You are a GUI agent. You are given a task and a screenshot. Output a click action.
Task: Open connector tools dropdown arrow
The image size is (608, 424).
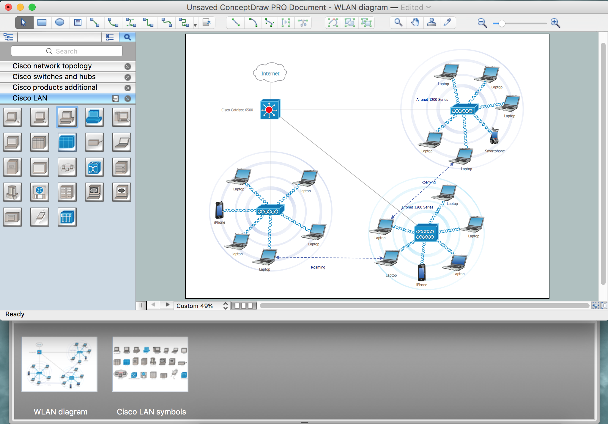click(195, 25)
